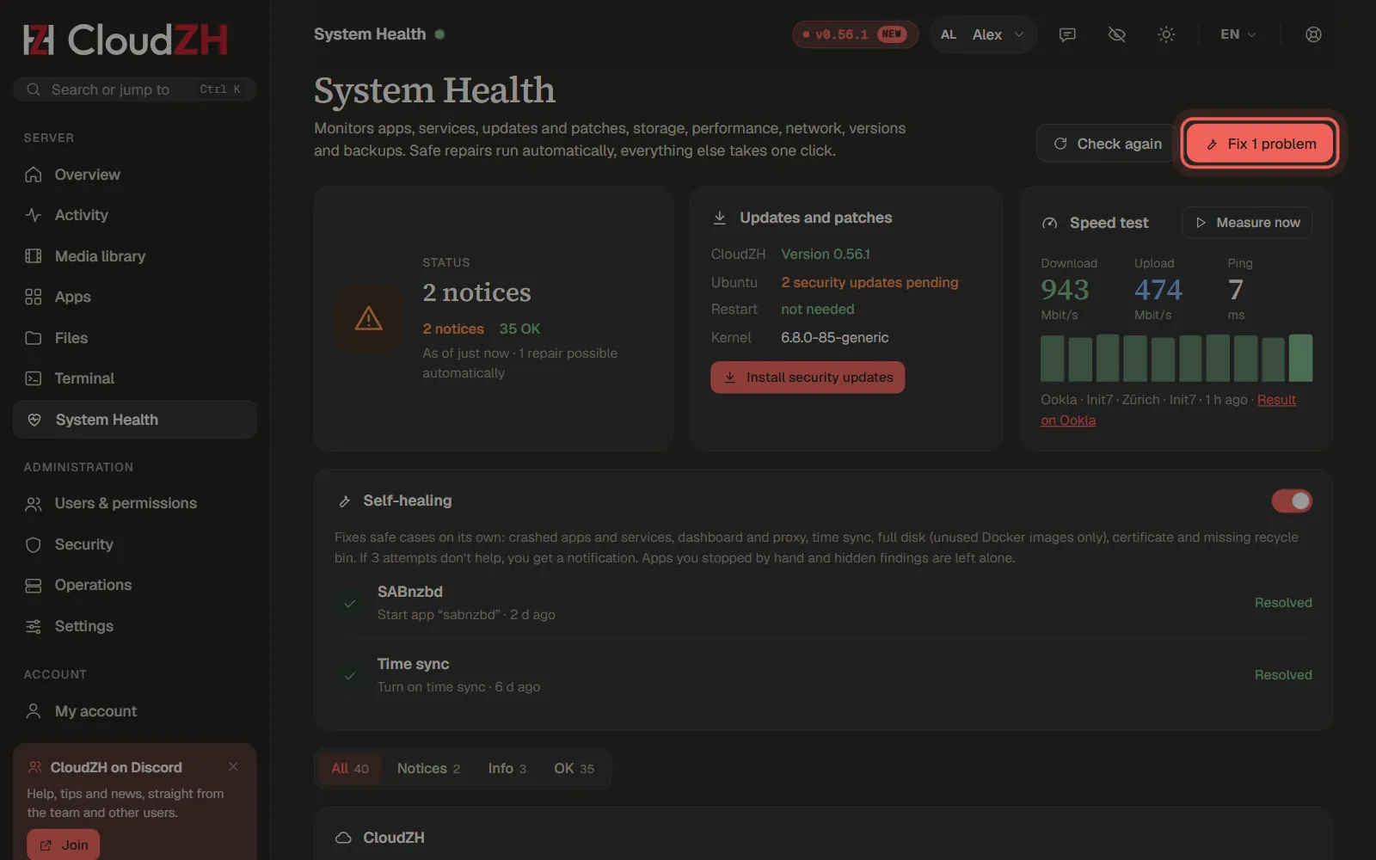Image resolution: width=1376 pixels, height=860 pixels.
Task: Open the EN language dropdown
Action: pos(1238,34)
